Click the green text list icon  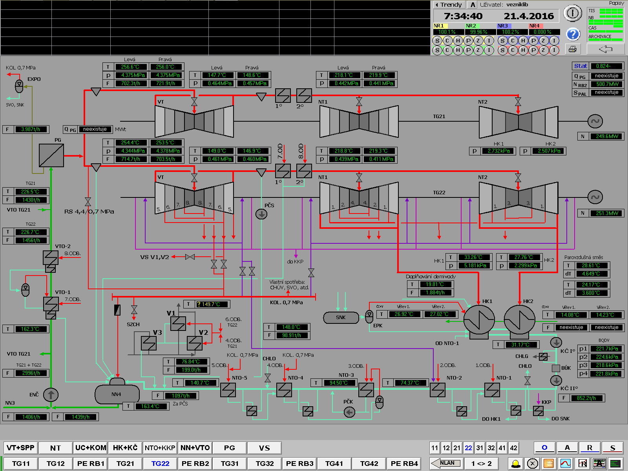(x=616, y=464)
